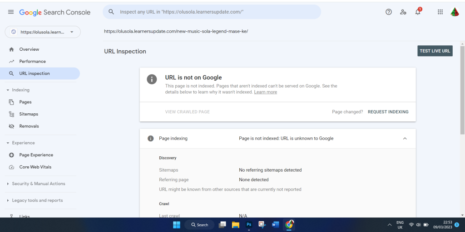Open Word from the taskbar
The image size is (465, 232).
pos(276,225)
